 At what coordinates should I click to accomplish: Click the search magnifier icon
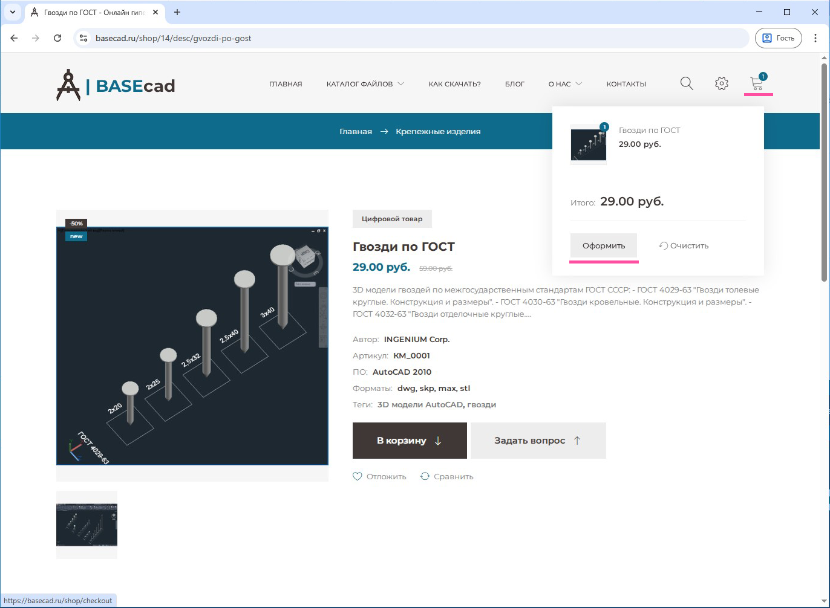(687, 83)
